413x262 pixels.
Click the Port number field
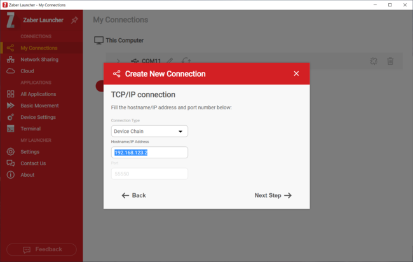pos(149,174)
